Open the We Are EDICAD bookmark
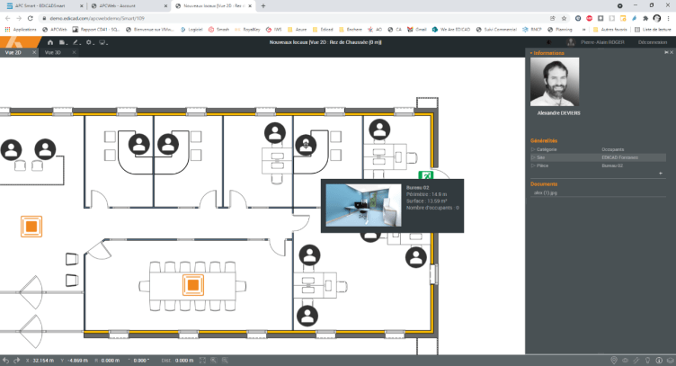 (x=451, y=30)
